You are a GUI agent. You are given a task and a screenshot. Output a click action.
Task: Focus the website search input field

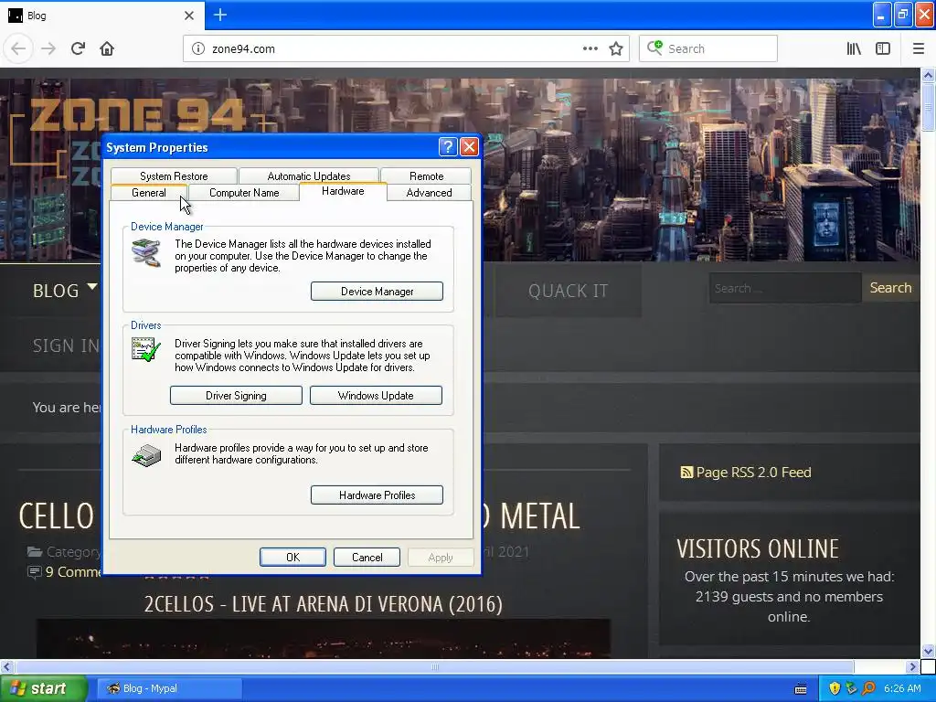coord(785,288)
